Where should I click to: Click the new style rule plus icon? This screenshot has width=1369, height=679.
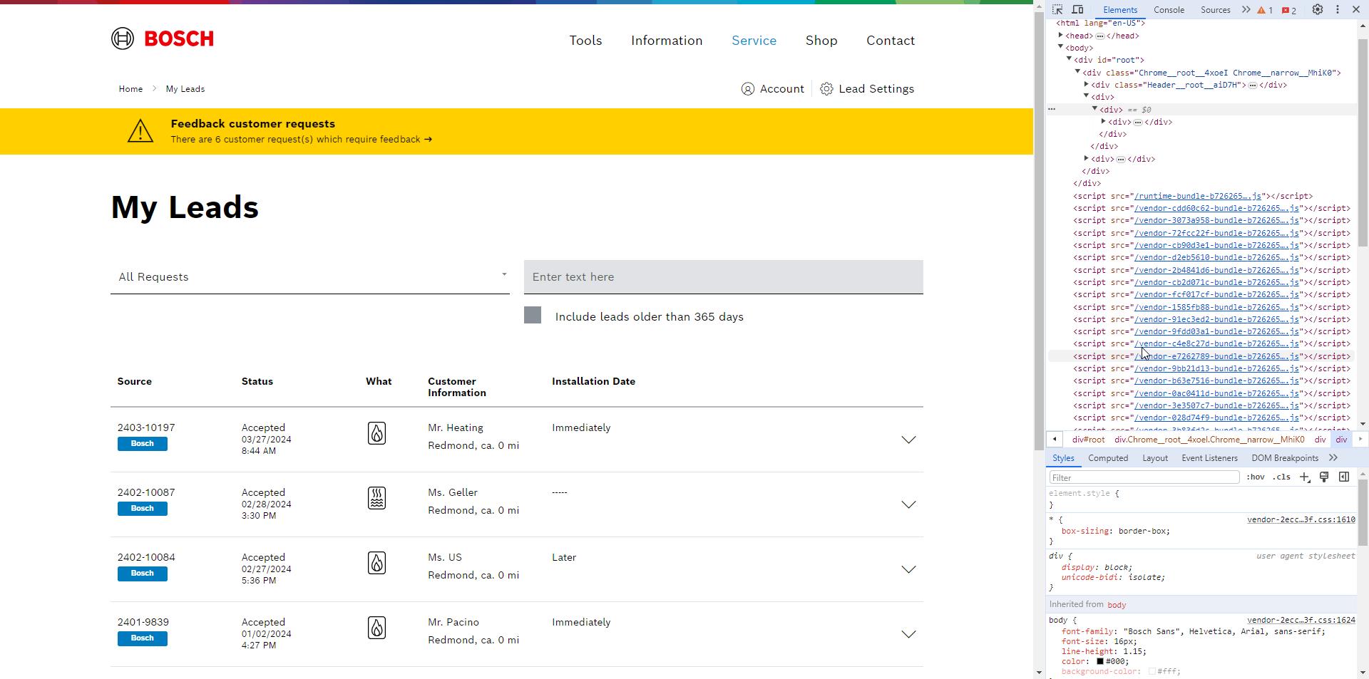1305,477
